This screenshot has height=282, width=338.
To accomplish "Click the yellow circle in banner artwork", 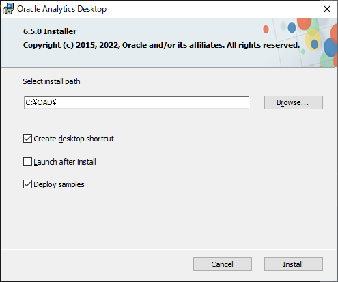I will [x=313, y=39].
